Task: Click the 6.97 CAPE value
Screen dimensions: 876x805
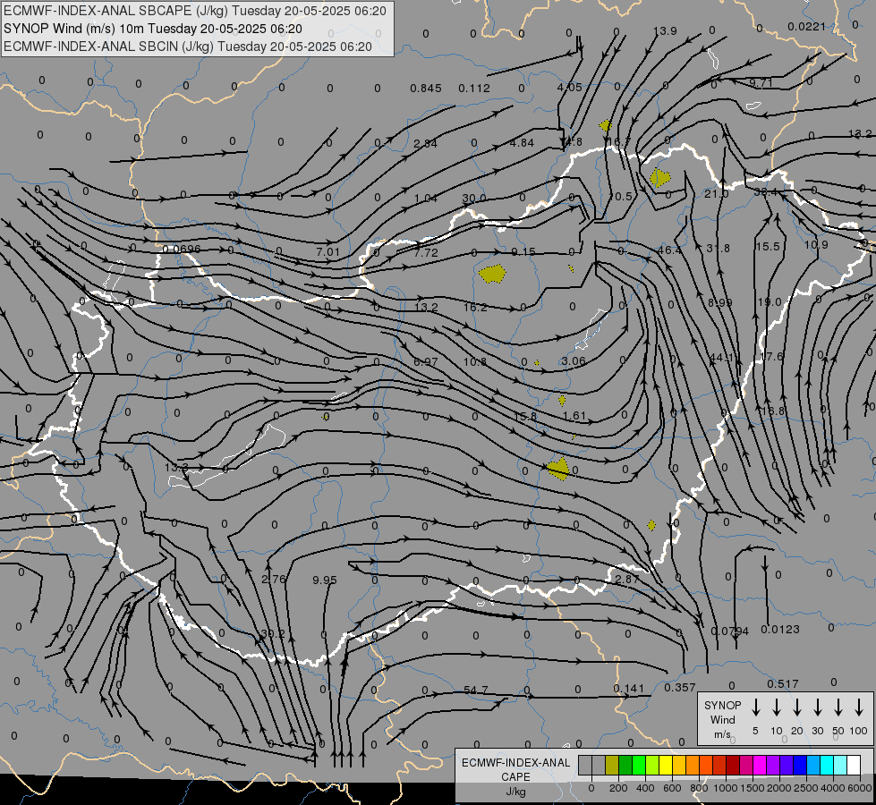Action: point(426,362)
